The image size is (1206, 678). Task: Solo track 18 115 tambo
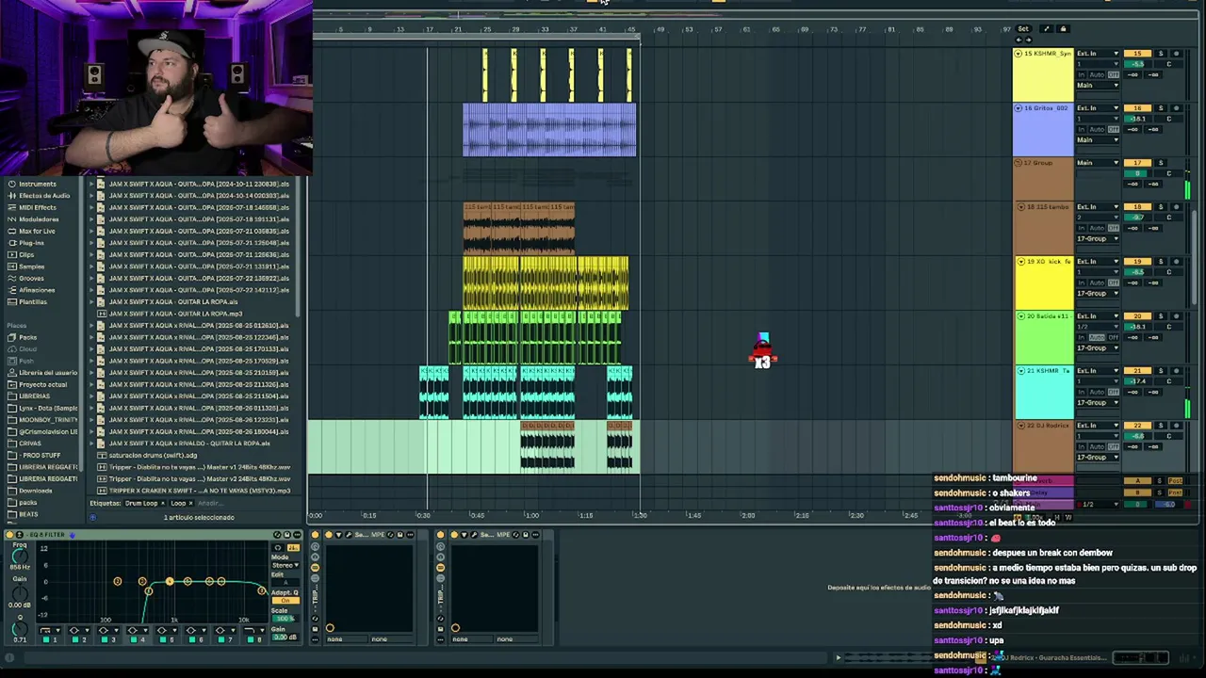coord(1161,206)
